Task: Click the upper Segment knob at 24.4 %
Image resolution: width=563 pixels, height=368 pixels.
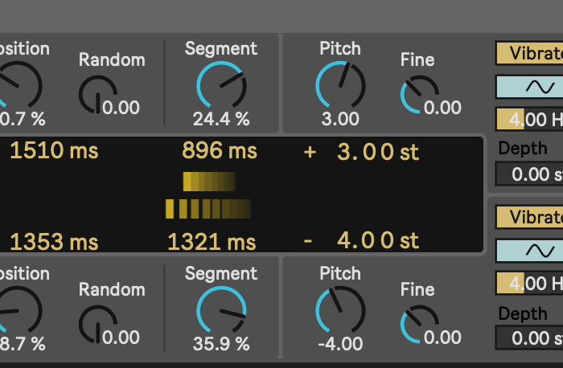Action: (x=221, y=86)
